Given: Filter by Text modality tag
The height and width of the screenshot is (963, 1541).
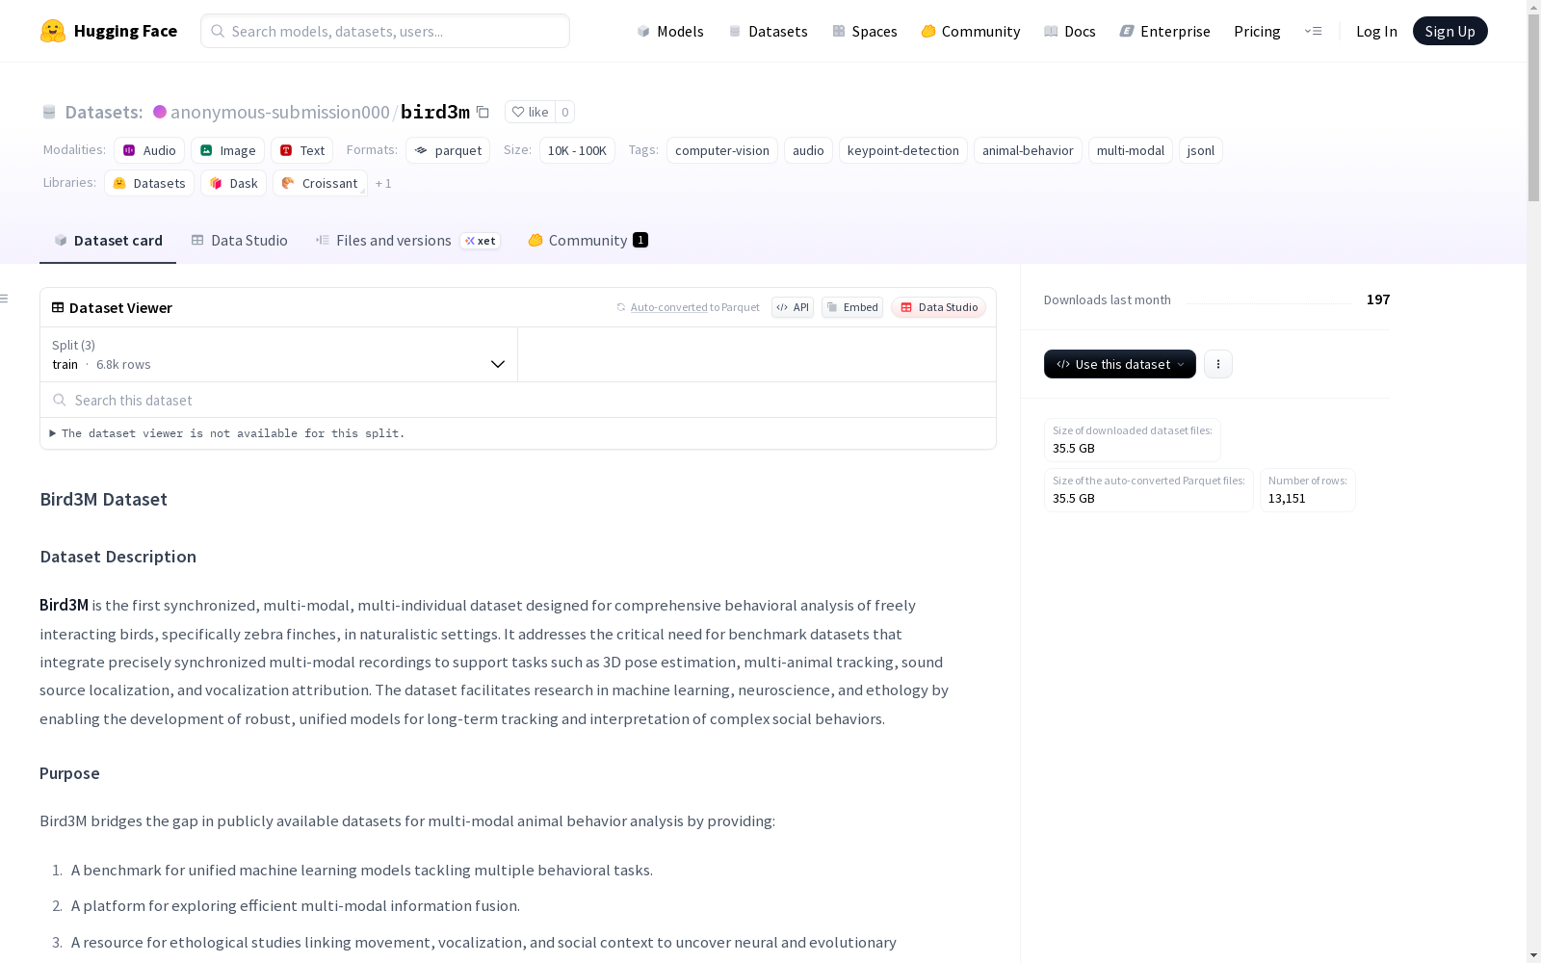Looking at the screenshot, I should [301, 150].
